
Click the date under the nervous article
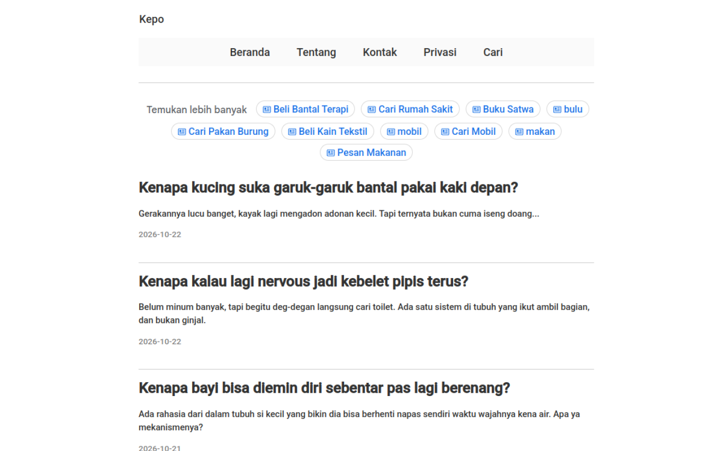[x=160, y=342]
